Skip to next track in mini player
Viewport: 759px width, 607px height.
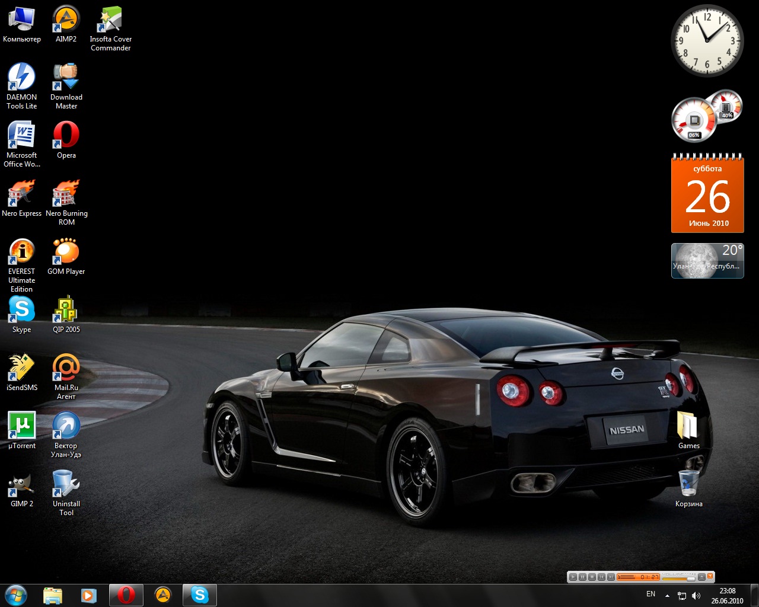pyautogui.click(x=610, y=577)
